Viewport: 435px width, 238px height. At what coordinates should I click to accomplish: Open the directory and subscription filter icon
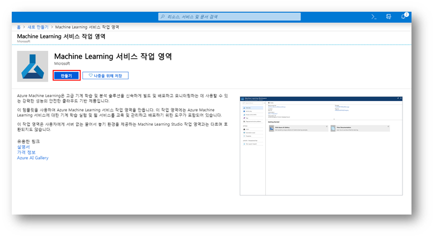coord(389,17)
